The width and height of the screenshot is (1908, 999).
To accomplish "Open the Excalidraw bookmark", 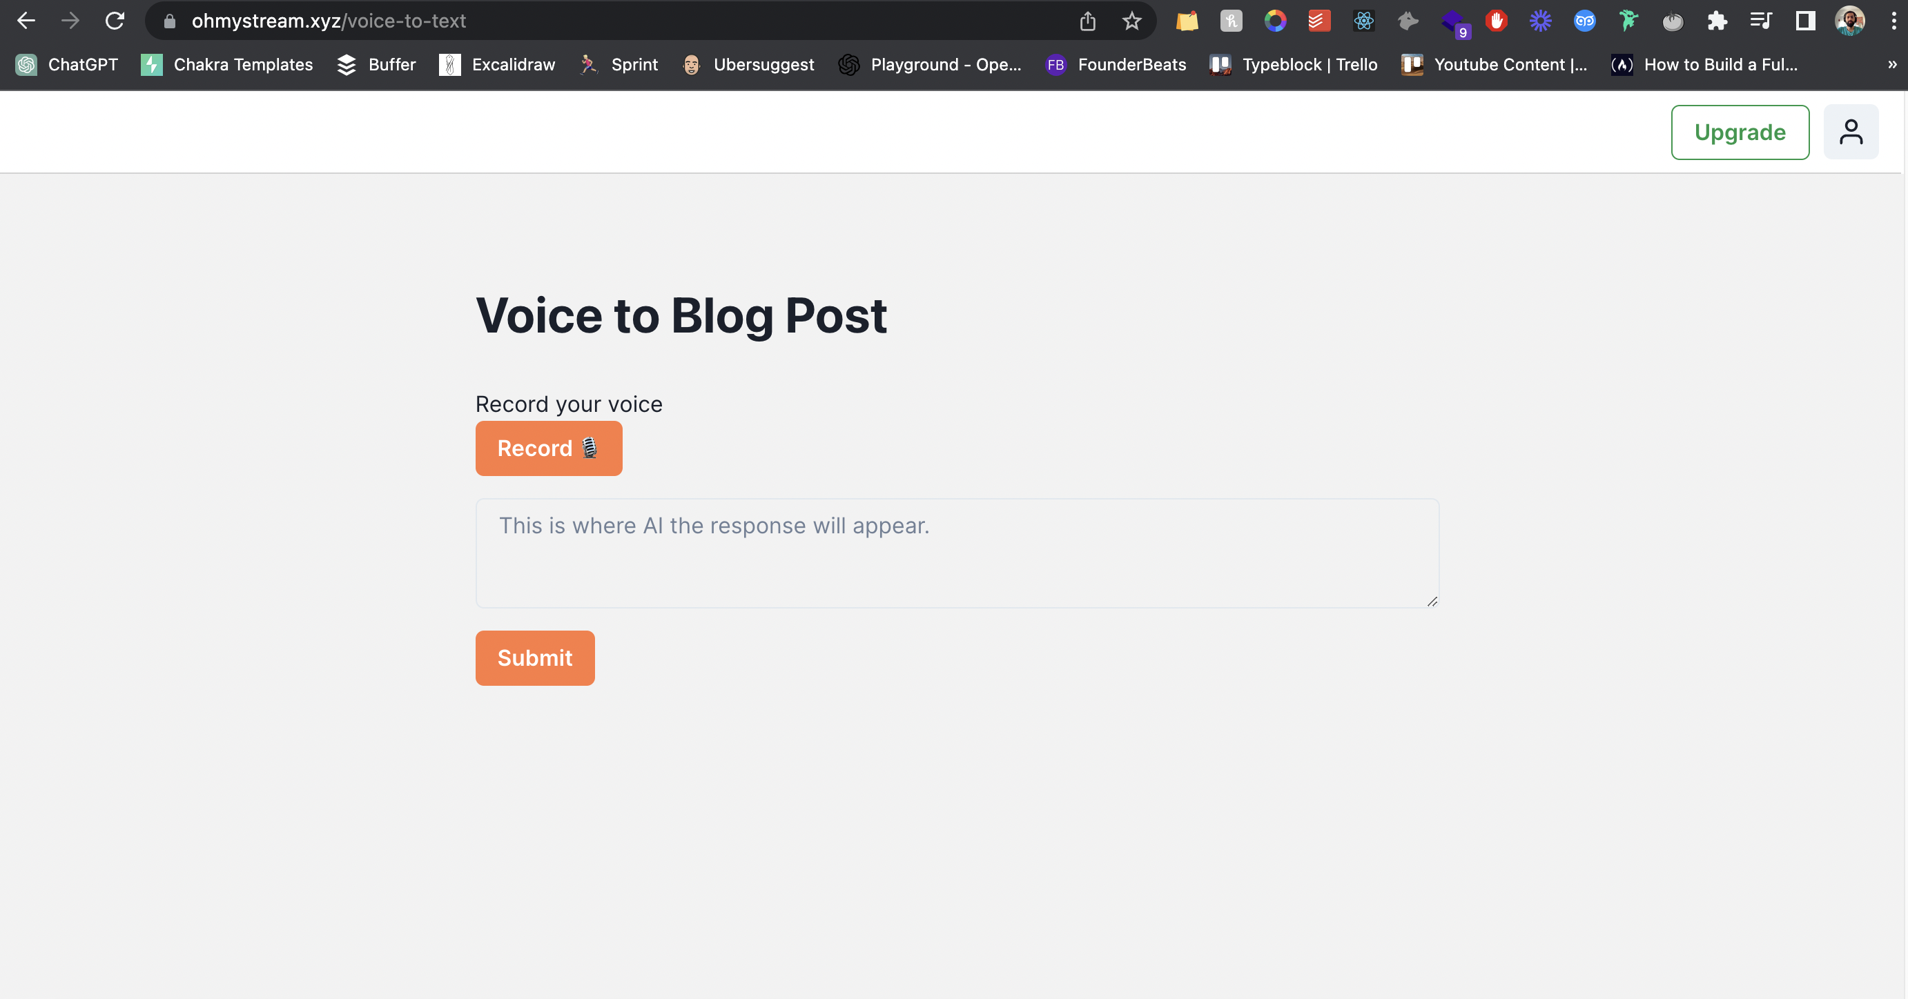I will click(x=497, y=64).
